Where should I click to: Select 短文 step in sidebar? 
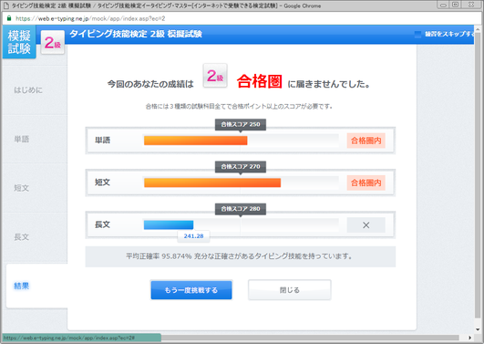pyautogui.click(x=22, y=188)
